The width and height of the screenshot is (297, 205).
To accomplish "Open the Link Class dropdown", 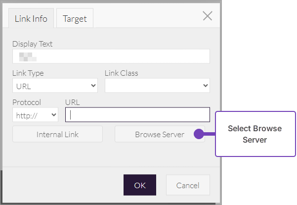I will [x=157, y=85].
